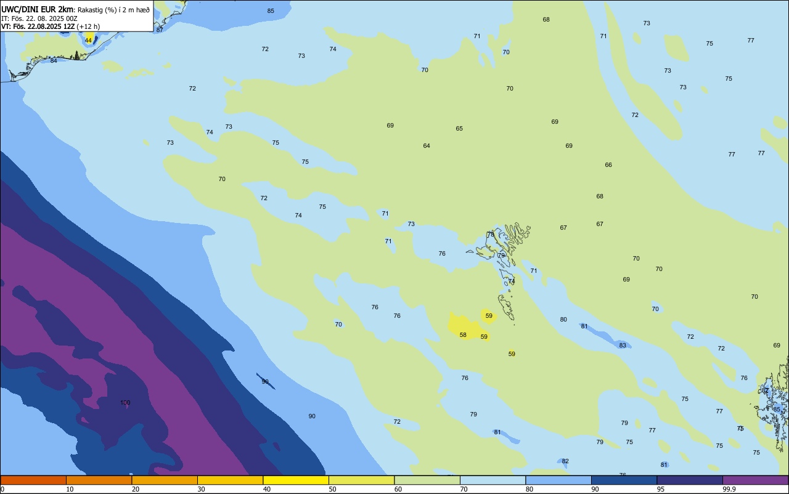Click the dark blue 90–95 legend swatch
Screen dimensions: 789x494
(x=624, y=480)
